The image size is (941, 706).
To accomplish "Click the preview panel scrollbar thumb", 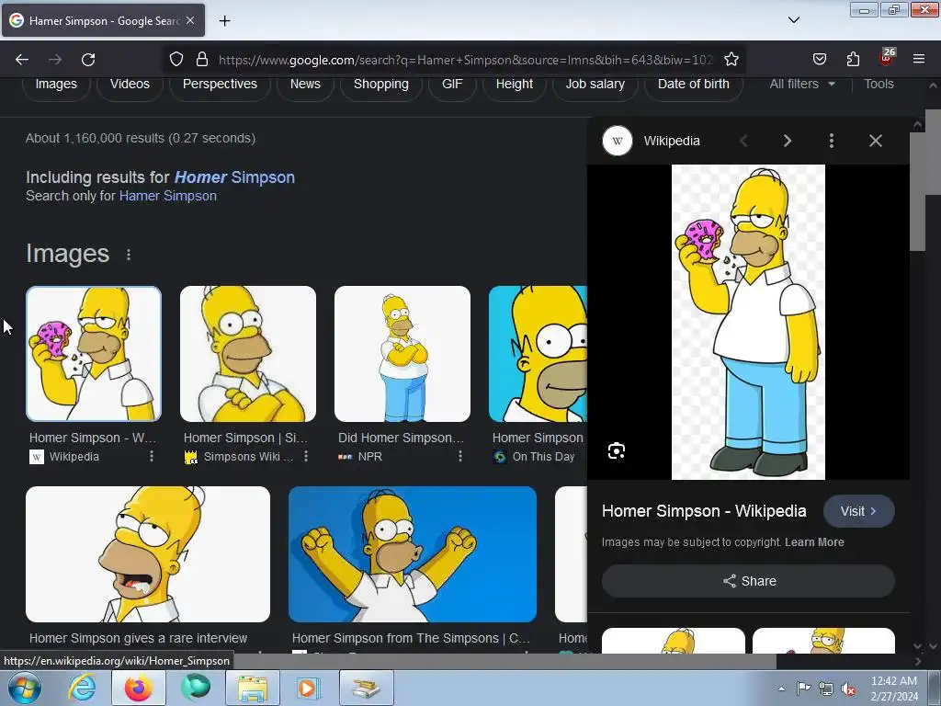I will point(917,192).
